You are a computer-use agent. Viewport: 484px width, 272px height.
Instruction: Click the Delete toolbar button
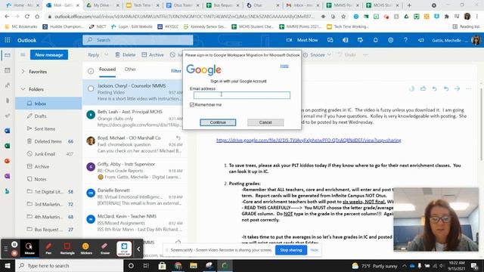126,55
